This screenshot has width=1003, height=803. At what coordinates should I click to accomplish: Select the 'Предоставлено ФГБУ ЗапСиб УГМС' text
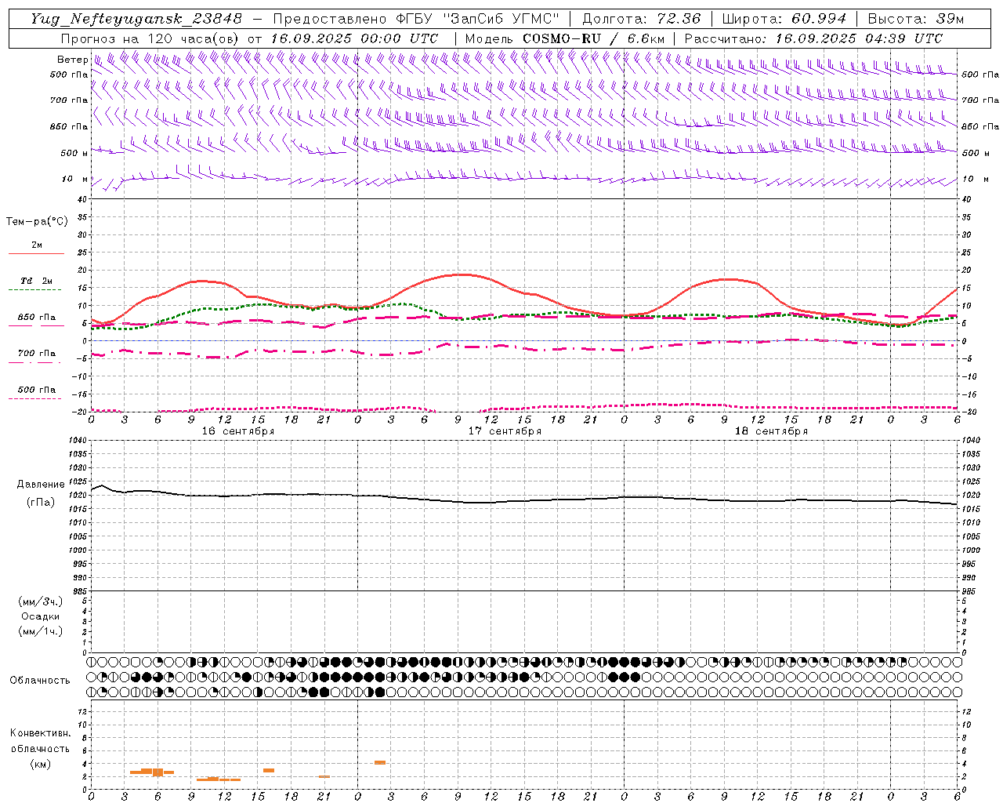tap(416, 19)
